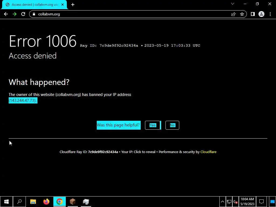Share this page using the share icon
276x207 pixels.
[x=233, y=14]
